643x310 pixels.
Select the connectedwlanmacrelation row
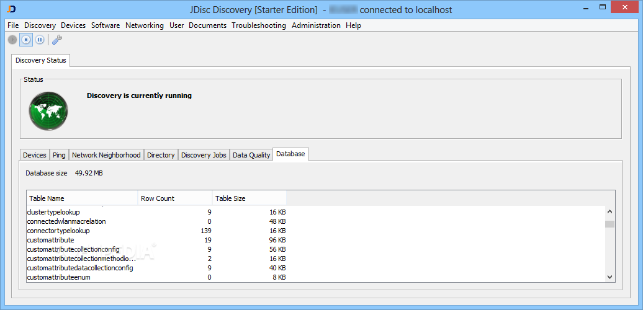(x=316, y=221)
